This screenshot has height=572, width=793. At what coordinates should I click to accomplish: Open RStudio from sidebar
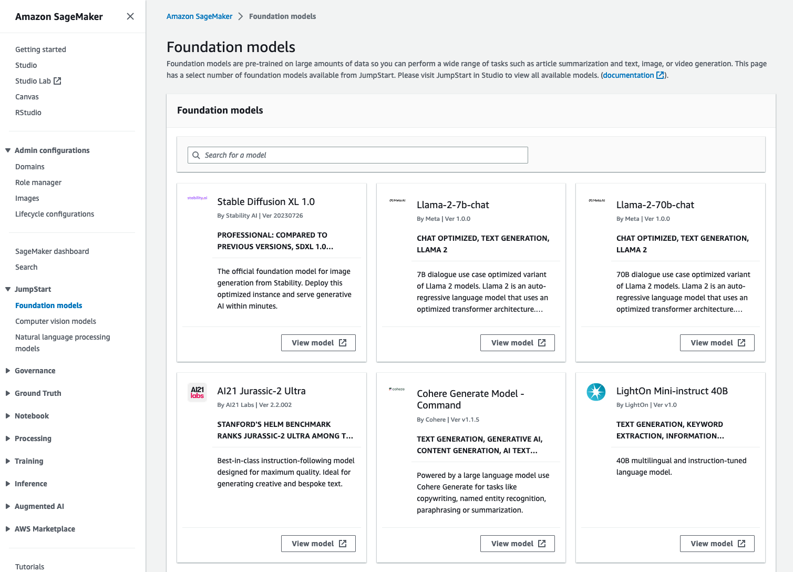28,113
